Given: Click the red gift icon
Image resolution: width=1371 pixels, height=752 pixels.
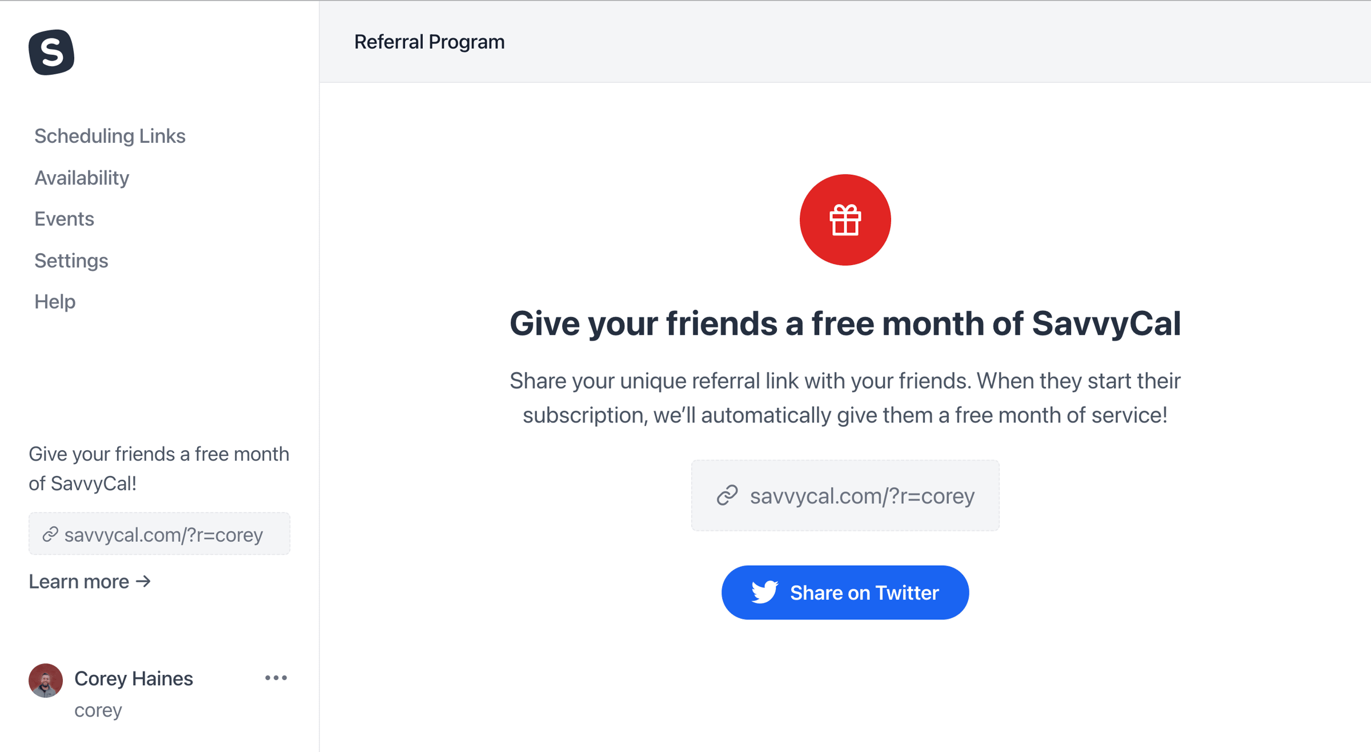Looking at the screenshot, I should (x=845, y=220).
